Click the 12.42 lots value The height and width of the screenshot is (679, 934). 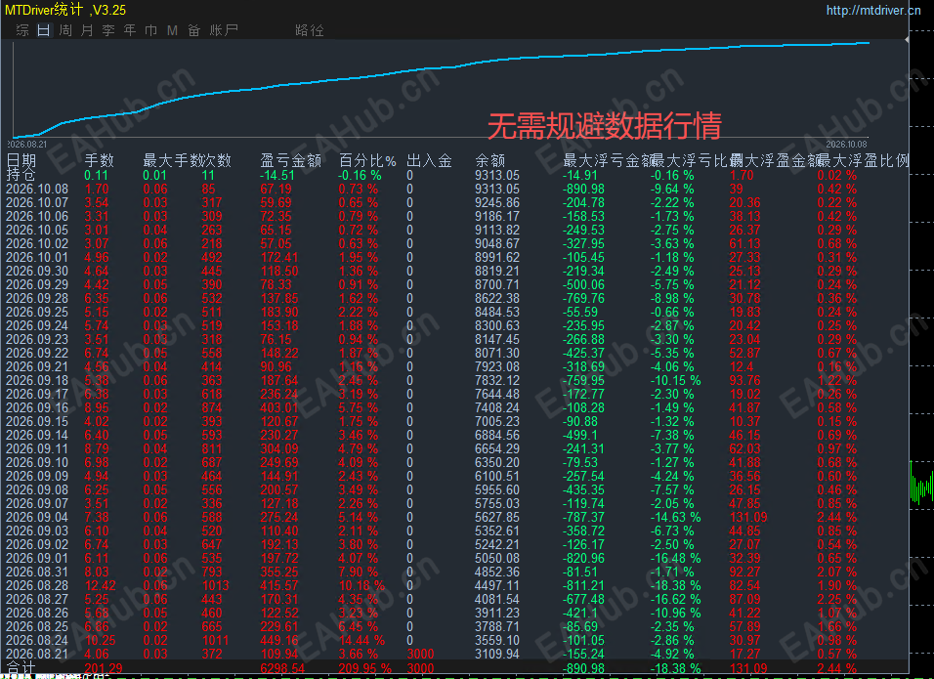(100, 586)
